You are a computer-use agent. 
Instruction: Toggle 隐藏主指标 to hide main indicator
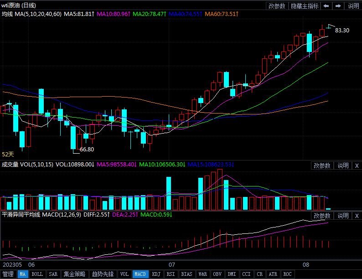[305, 6]
